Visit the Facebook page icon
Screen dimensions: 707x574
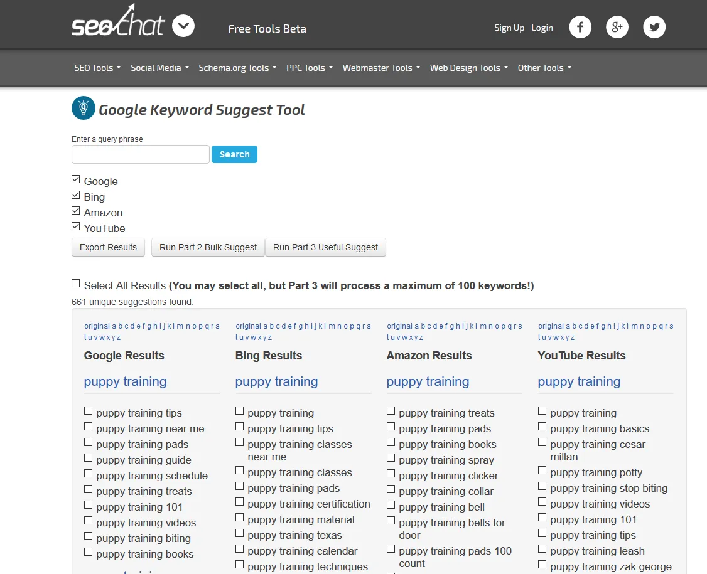(580, 27)
